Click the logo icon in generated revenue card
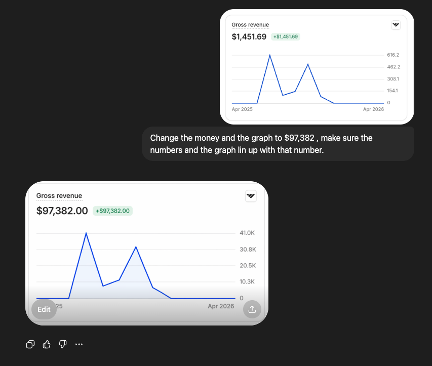This screenshot has width=432, height=366. (x=251, y=196)
